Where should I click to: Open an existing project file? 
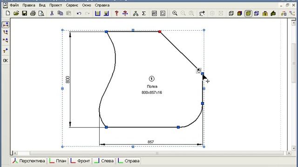click(x=16, y=13)
